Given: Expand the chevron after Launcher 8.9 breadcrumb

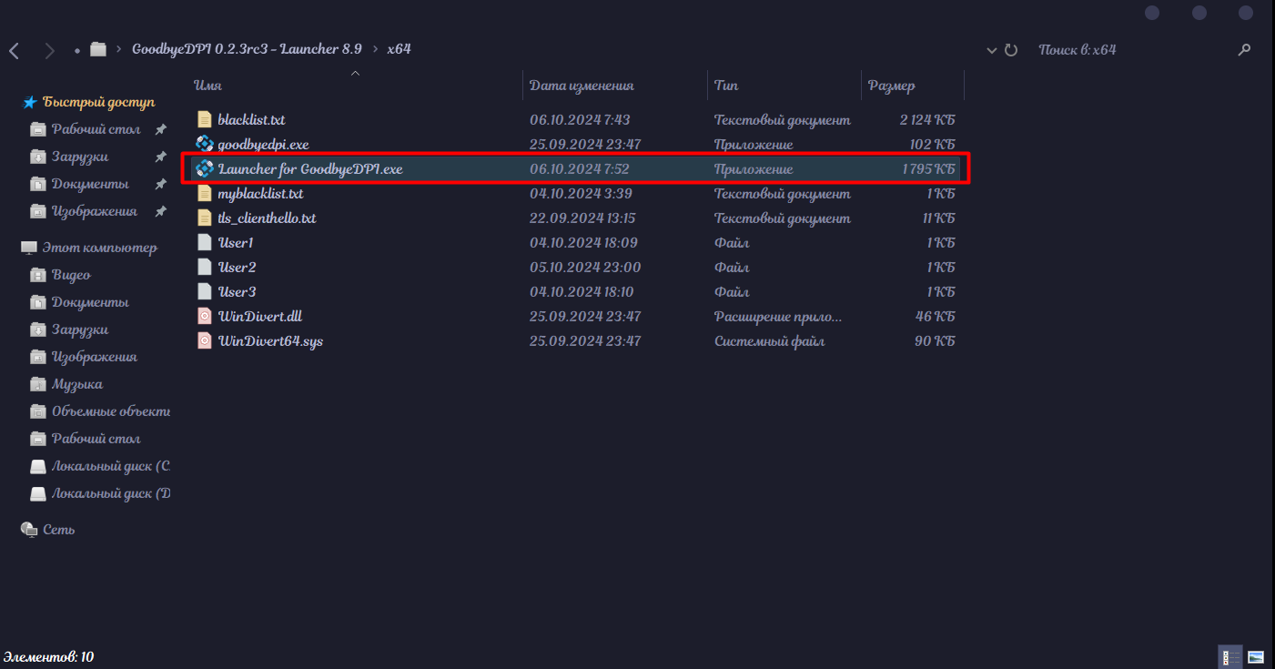Looking at the screenshot, I should pos(374,49).
